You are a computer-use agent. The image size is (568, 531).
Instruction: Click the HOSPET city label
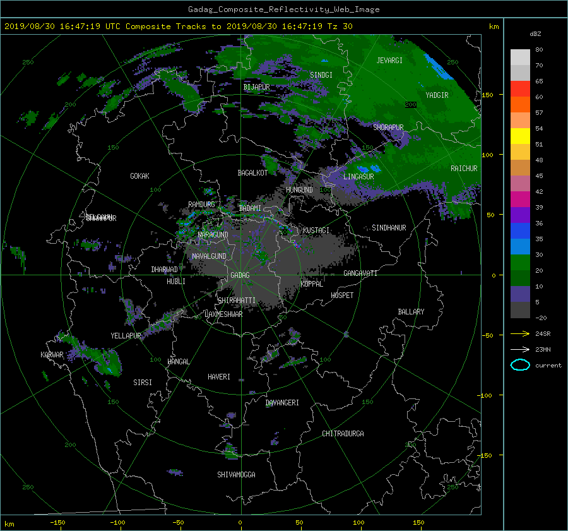[342, 295]
